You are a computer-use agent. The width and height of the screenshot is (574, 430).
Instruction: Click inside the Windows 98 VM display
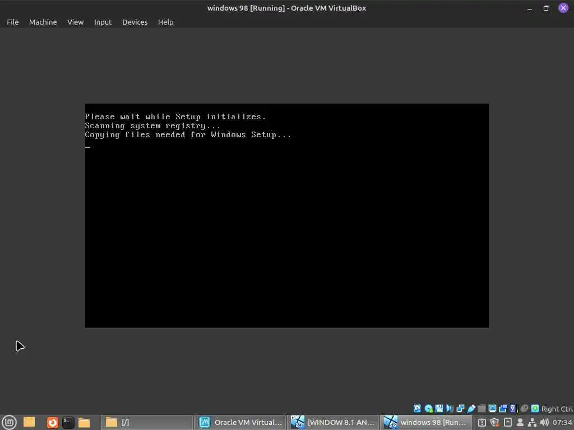click(286, 216)
